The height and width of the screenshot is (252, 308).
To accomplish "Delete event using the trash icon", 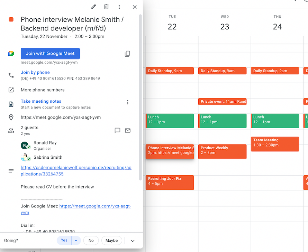I will click(x=106, y=7).
